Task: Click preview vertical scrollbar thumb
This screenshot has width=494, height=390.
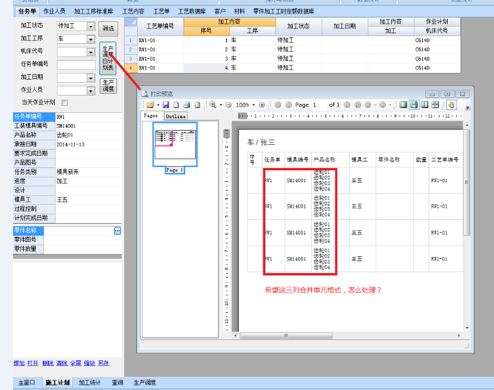Action: (x=467, y=182)
